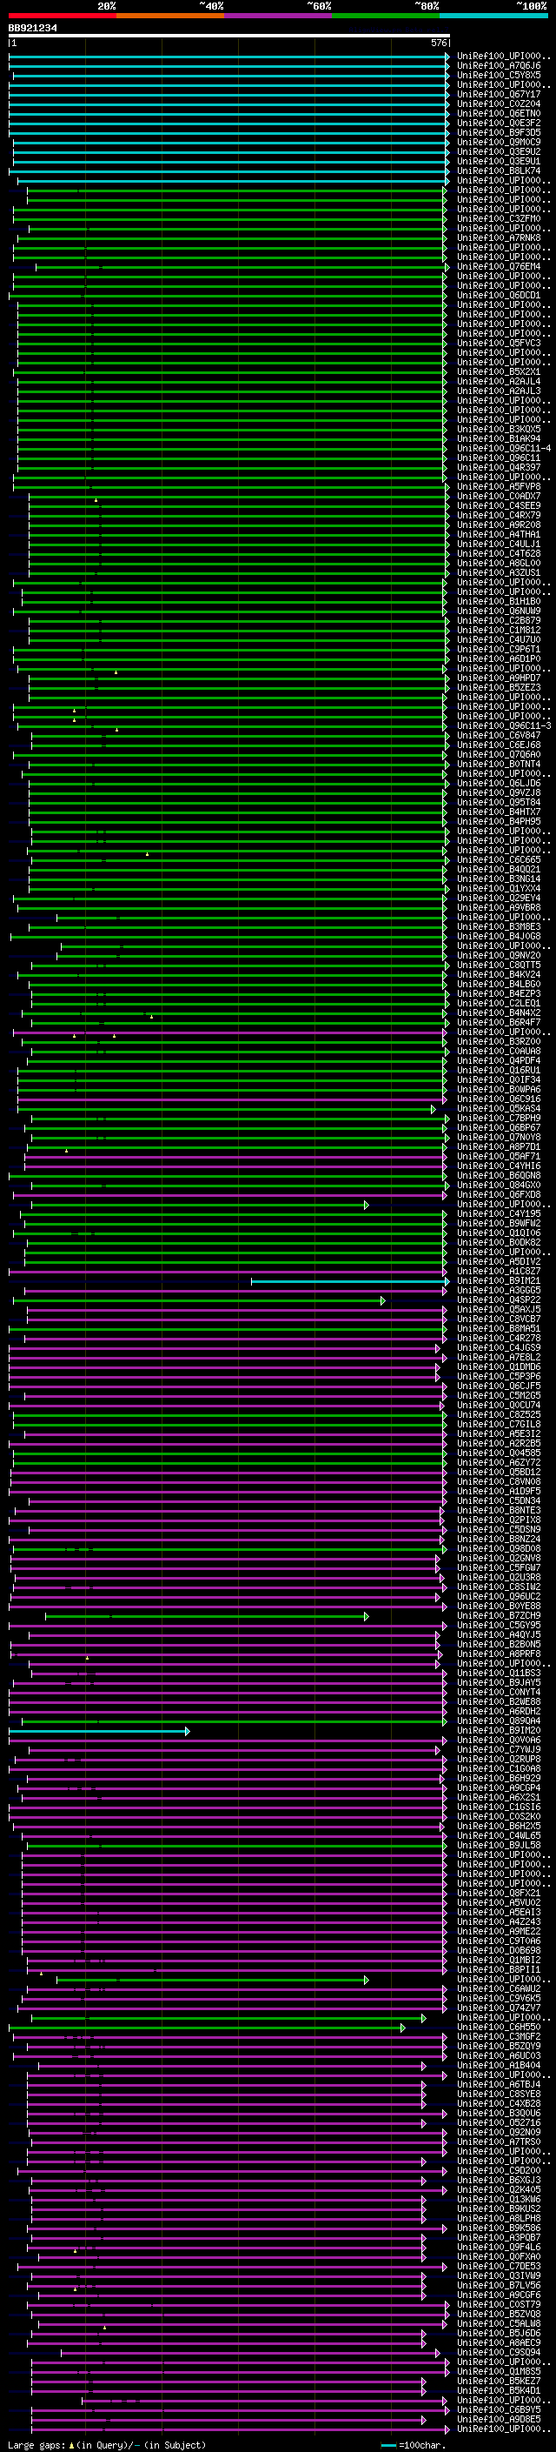Open the UniRef100_Q67Y17 hit label
This screenshot has width=556, height=2452.
pos(499,94)
